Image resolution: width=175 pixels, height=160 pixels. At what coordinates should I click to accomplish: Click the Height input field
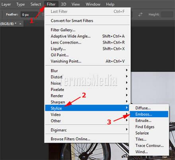coord(167,14)
